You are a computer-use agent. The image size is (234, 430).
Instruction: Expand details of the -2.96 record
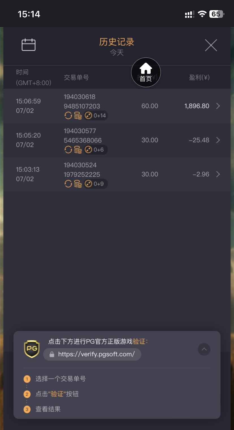218,174
